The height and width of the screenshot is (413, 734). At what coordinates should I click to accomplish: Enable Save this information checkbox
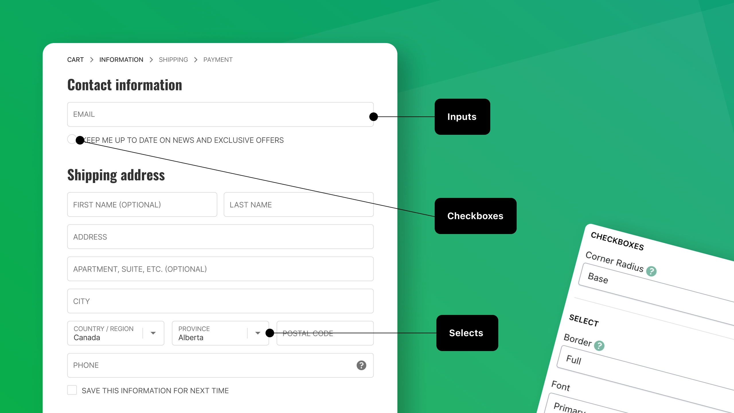click(72, 391)
